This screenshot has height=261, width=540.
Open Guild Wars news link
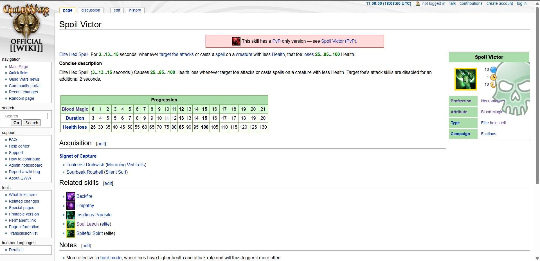[x=24, y=79]
